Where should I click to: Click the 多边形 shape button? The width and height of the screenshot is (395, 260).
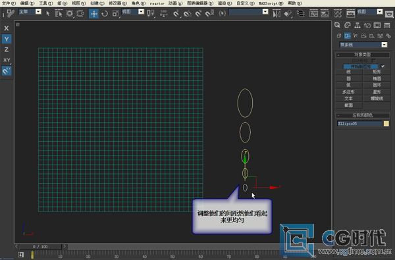[x=348, y=92]
